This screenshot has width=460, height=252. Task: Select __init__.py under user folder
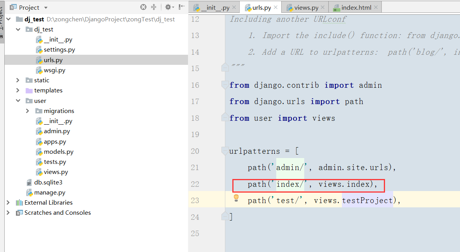click(x=58, y=121)
